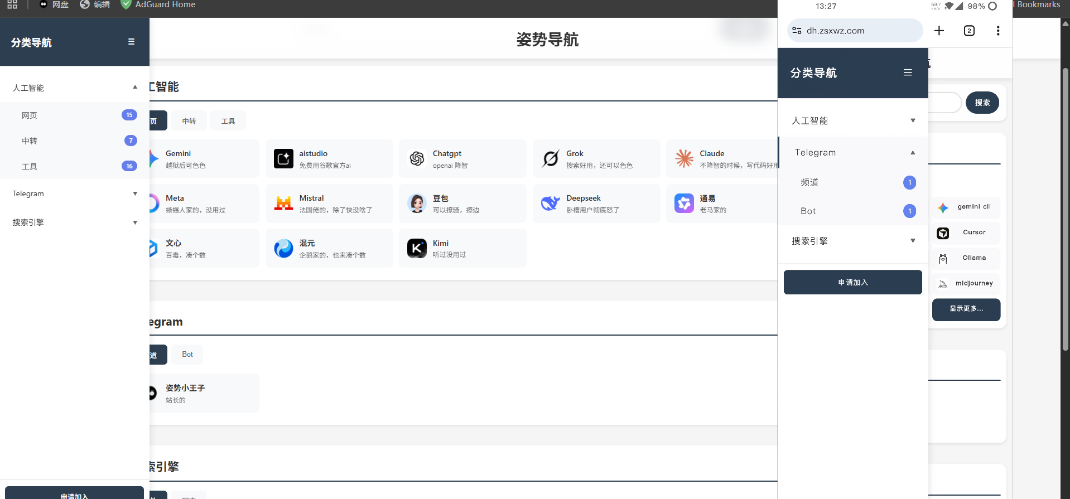Image resolution: width=1070 pixels, height=499 pixels.
Task: Click the Chatgpt logo icon
Action: point(417,159)
